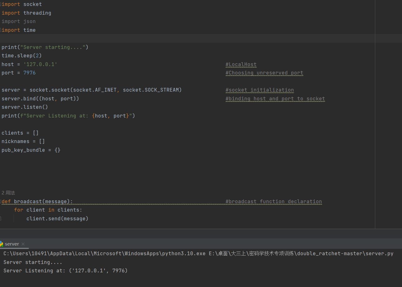Click the server.bind((host, port)) line
Screen dimensions: 402x287
pyautogui.click(x=40, y=99)
